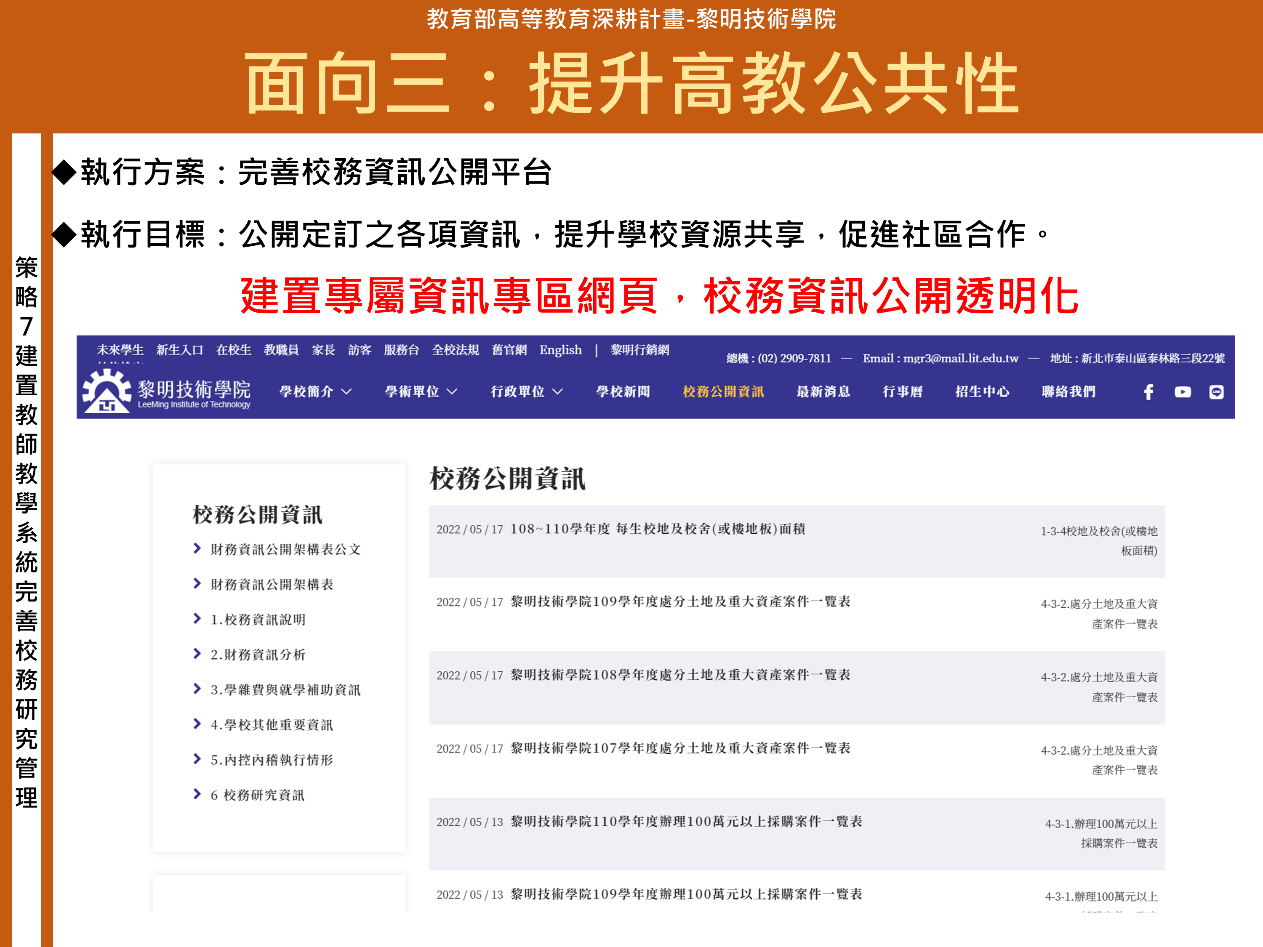The width and height of the screenshot is (1263, 947).
Task: Click the 黎明技術學院 gear logo
Action: (x=107, y=391)
